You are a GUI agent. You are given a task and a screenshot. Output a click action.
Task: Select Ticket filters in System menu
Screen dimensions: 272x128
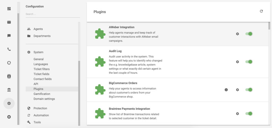(41, 69)
